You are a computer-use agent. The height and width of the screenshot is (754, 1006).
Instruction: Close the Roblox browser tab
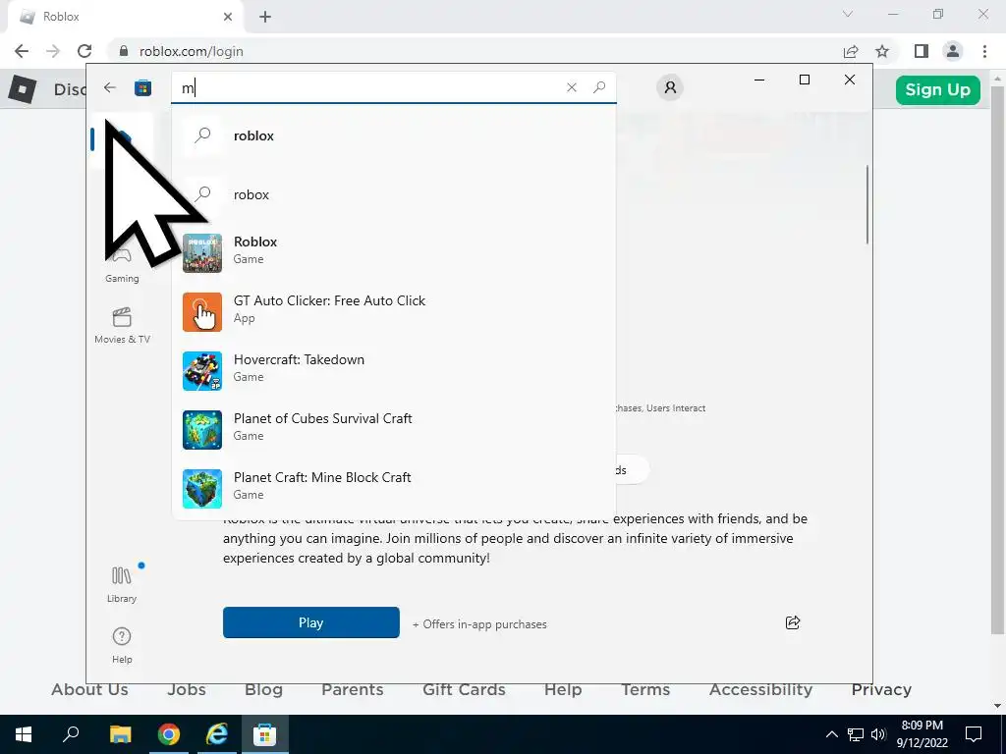[x=228, y=17]
